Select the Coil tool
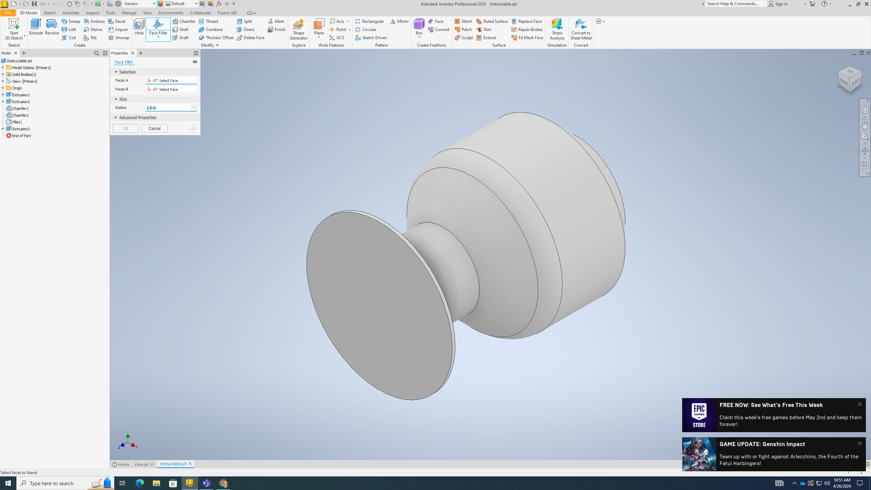This screenshot has height=490, width=871. pos(69,37)
